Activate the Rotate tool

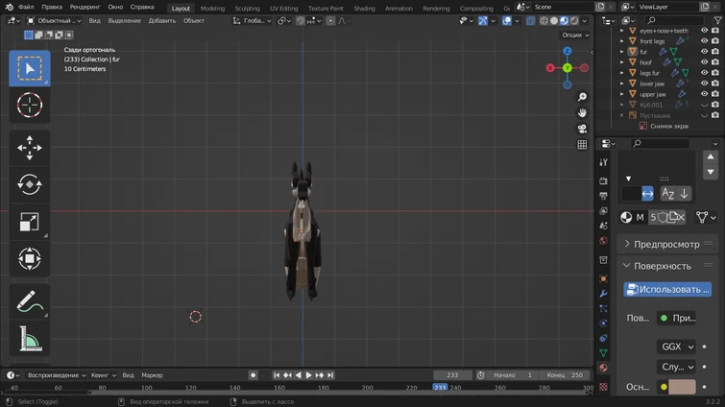tap(30, 184)
